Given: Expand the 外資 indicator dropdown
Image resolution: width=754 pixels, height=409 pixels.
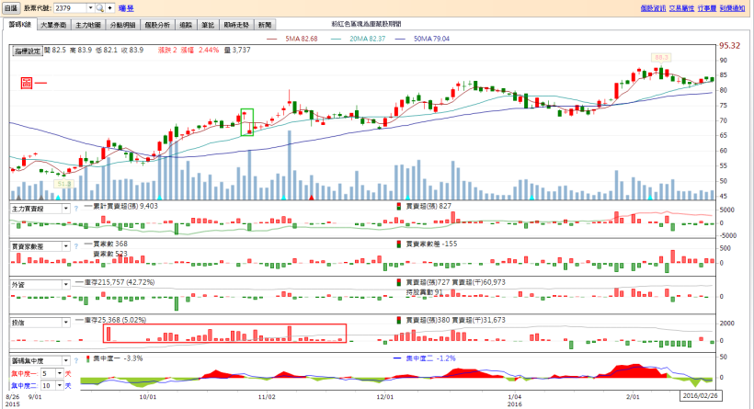Looking at the screenshot, I should coord(65,284).
